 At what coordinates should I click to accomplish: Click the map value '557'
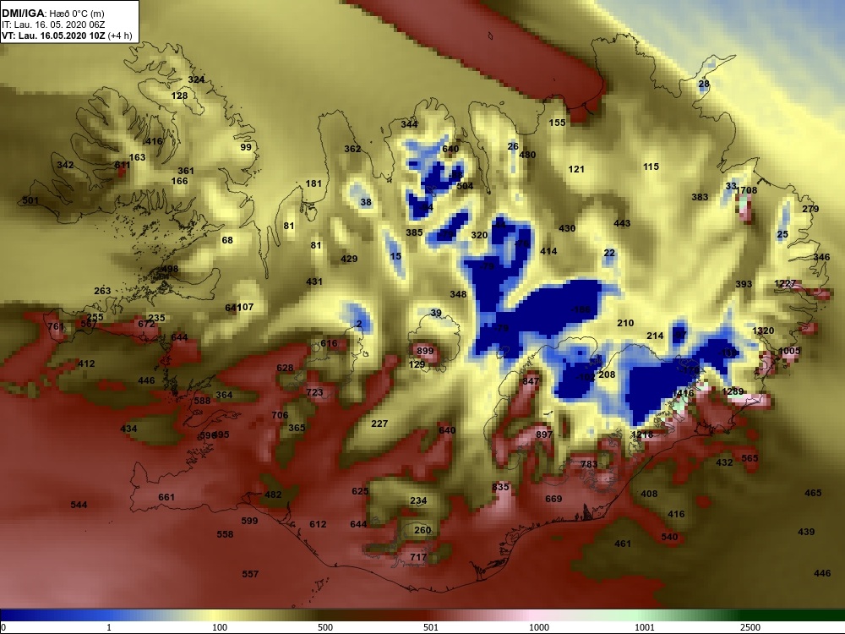(x=250, y=574)
